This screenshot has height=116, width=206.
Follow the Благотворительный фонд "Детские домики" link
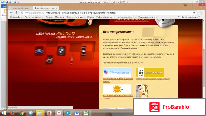click(118, 80)
